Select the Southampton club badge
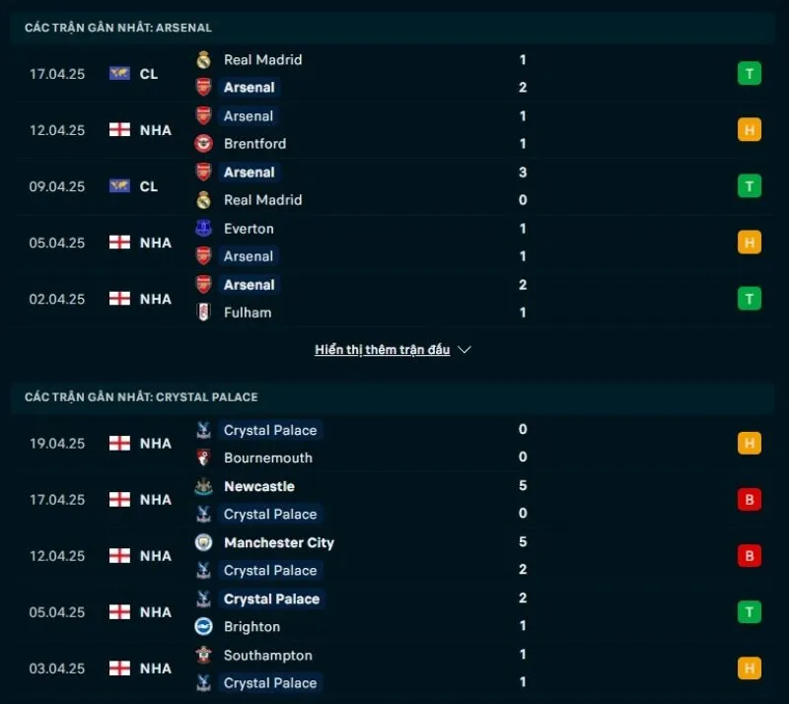 [203, 655]
